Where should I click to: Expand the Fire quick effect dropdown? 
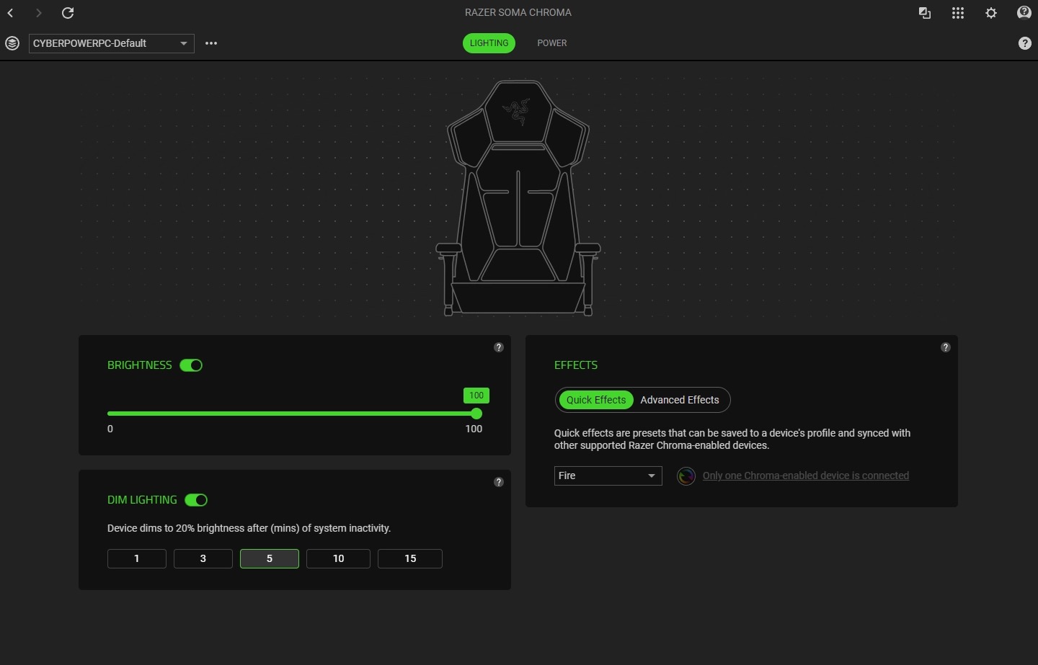point(608,476)
